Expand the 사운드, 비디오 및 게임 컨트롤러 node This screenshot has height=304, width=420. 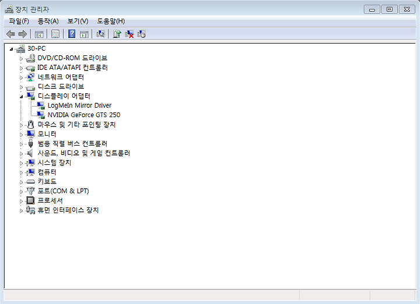pyautogui.click(x=22, y=154)
